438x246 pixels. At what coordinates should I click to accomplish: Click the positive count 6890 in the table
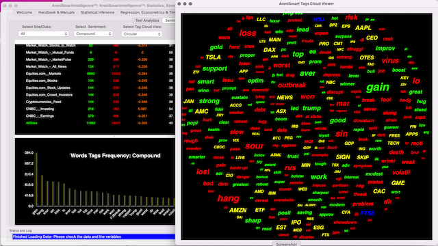pos(91,74)
